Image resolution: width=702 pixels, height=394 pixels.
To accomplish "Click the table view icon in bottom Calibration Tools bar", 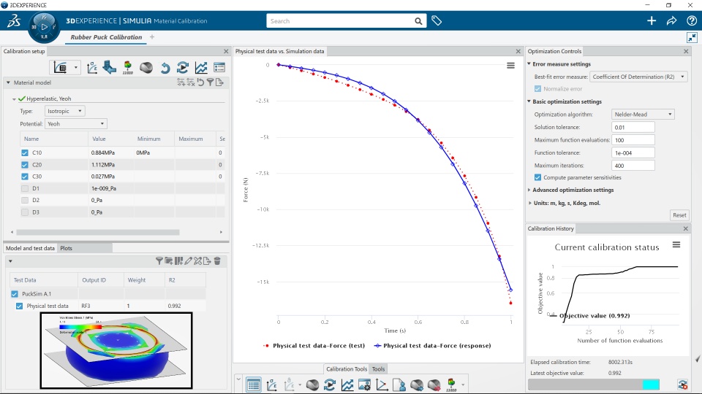I will [254, 385].
